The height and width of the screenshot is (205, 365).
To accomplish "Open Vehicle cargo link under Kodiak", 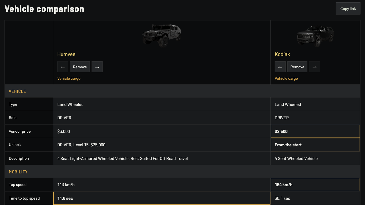I will (286, 78).
